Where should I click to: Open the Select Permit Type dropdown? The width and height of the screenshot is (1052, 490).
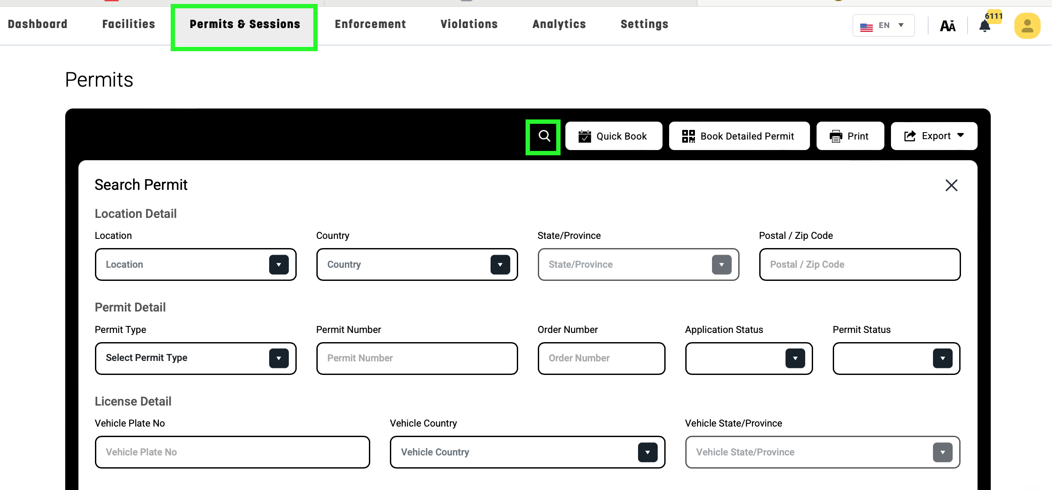[x=279, y=358]
